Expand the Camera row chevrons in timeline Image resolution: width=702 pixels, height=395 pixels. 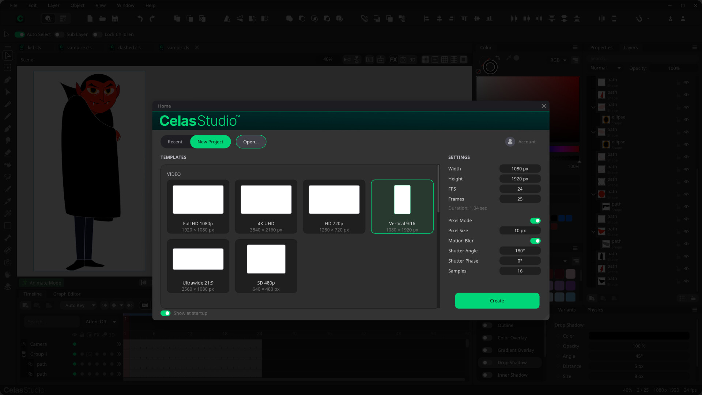pos(119,345)
